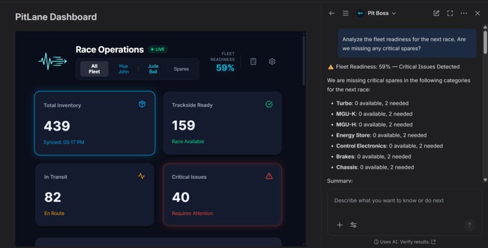Click the MGU-H: 0 available line

374,125
